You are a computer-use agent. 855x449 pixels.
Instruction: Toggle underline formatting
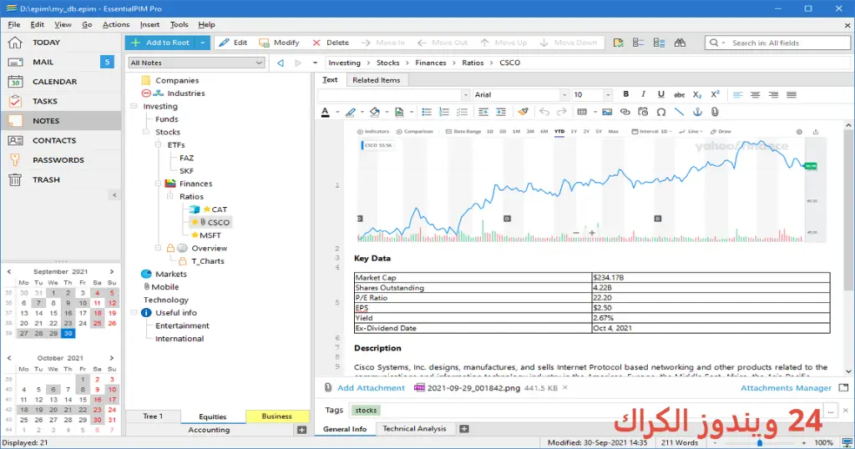point(661,94)
